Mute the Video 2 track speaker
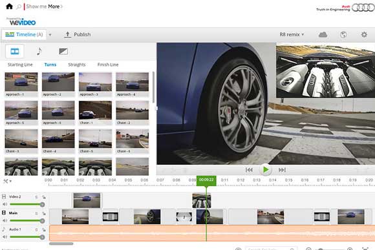 (5, 204)
